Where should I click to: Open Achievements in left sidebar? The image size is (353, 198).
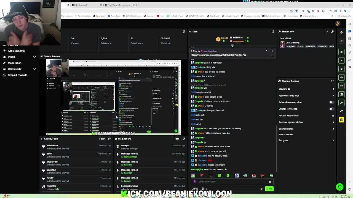pos(16,51)
